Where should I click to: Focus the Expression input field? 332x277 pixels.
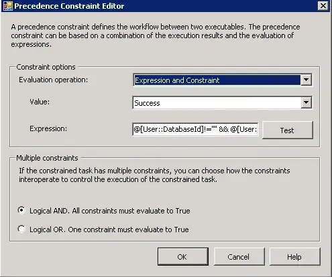click(x=195, y=129)
